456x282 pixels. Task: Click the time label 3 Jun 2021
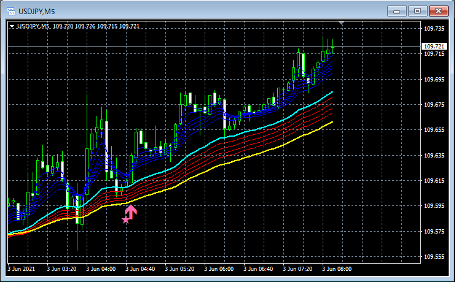point(22,269)
